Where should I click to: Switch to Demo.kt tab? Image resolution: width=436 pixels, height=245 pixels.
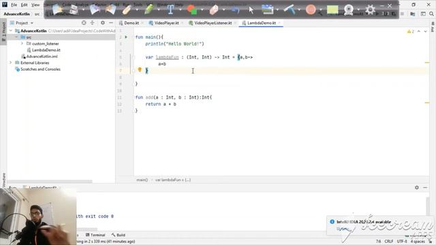[131, 22]
